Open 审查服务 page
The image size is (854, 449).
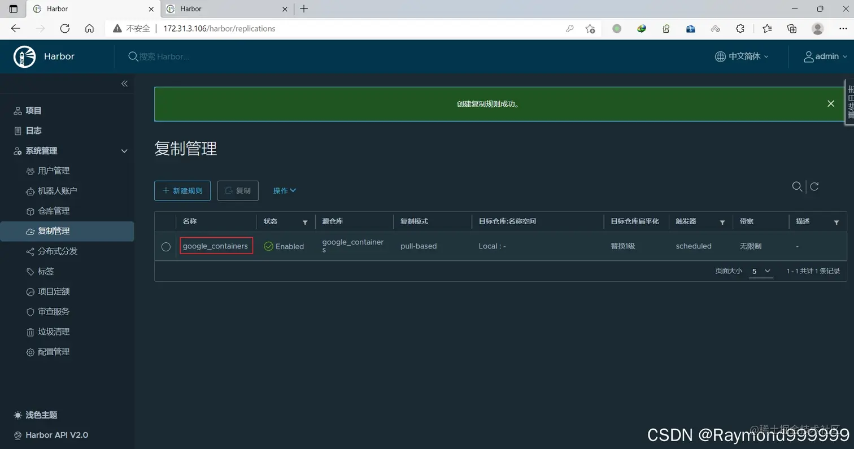[x=54, y=311]
